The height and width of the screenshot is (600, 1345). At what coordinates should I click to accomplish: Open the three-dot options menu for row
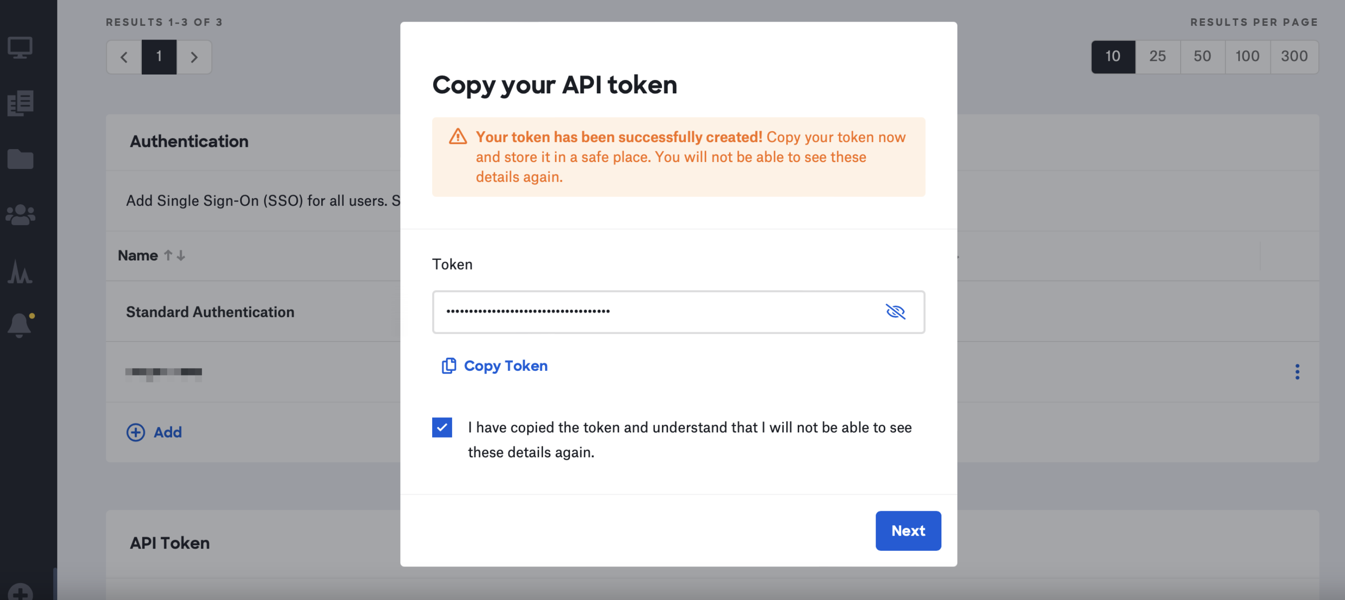[1297, 371]
